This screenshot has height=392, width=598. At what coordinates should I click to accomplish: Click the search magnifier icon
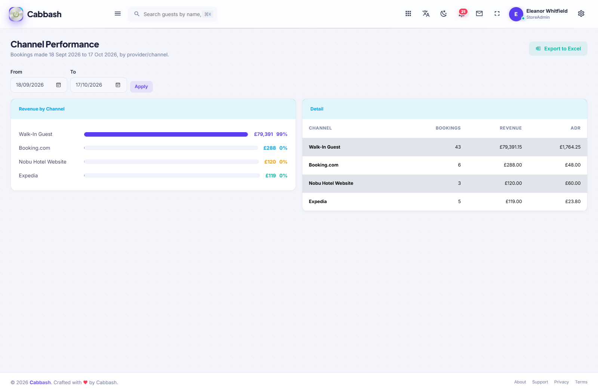click(x=137, y=14)
